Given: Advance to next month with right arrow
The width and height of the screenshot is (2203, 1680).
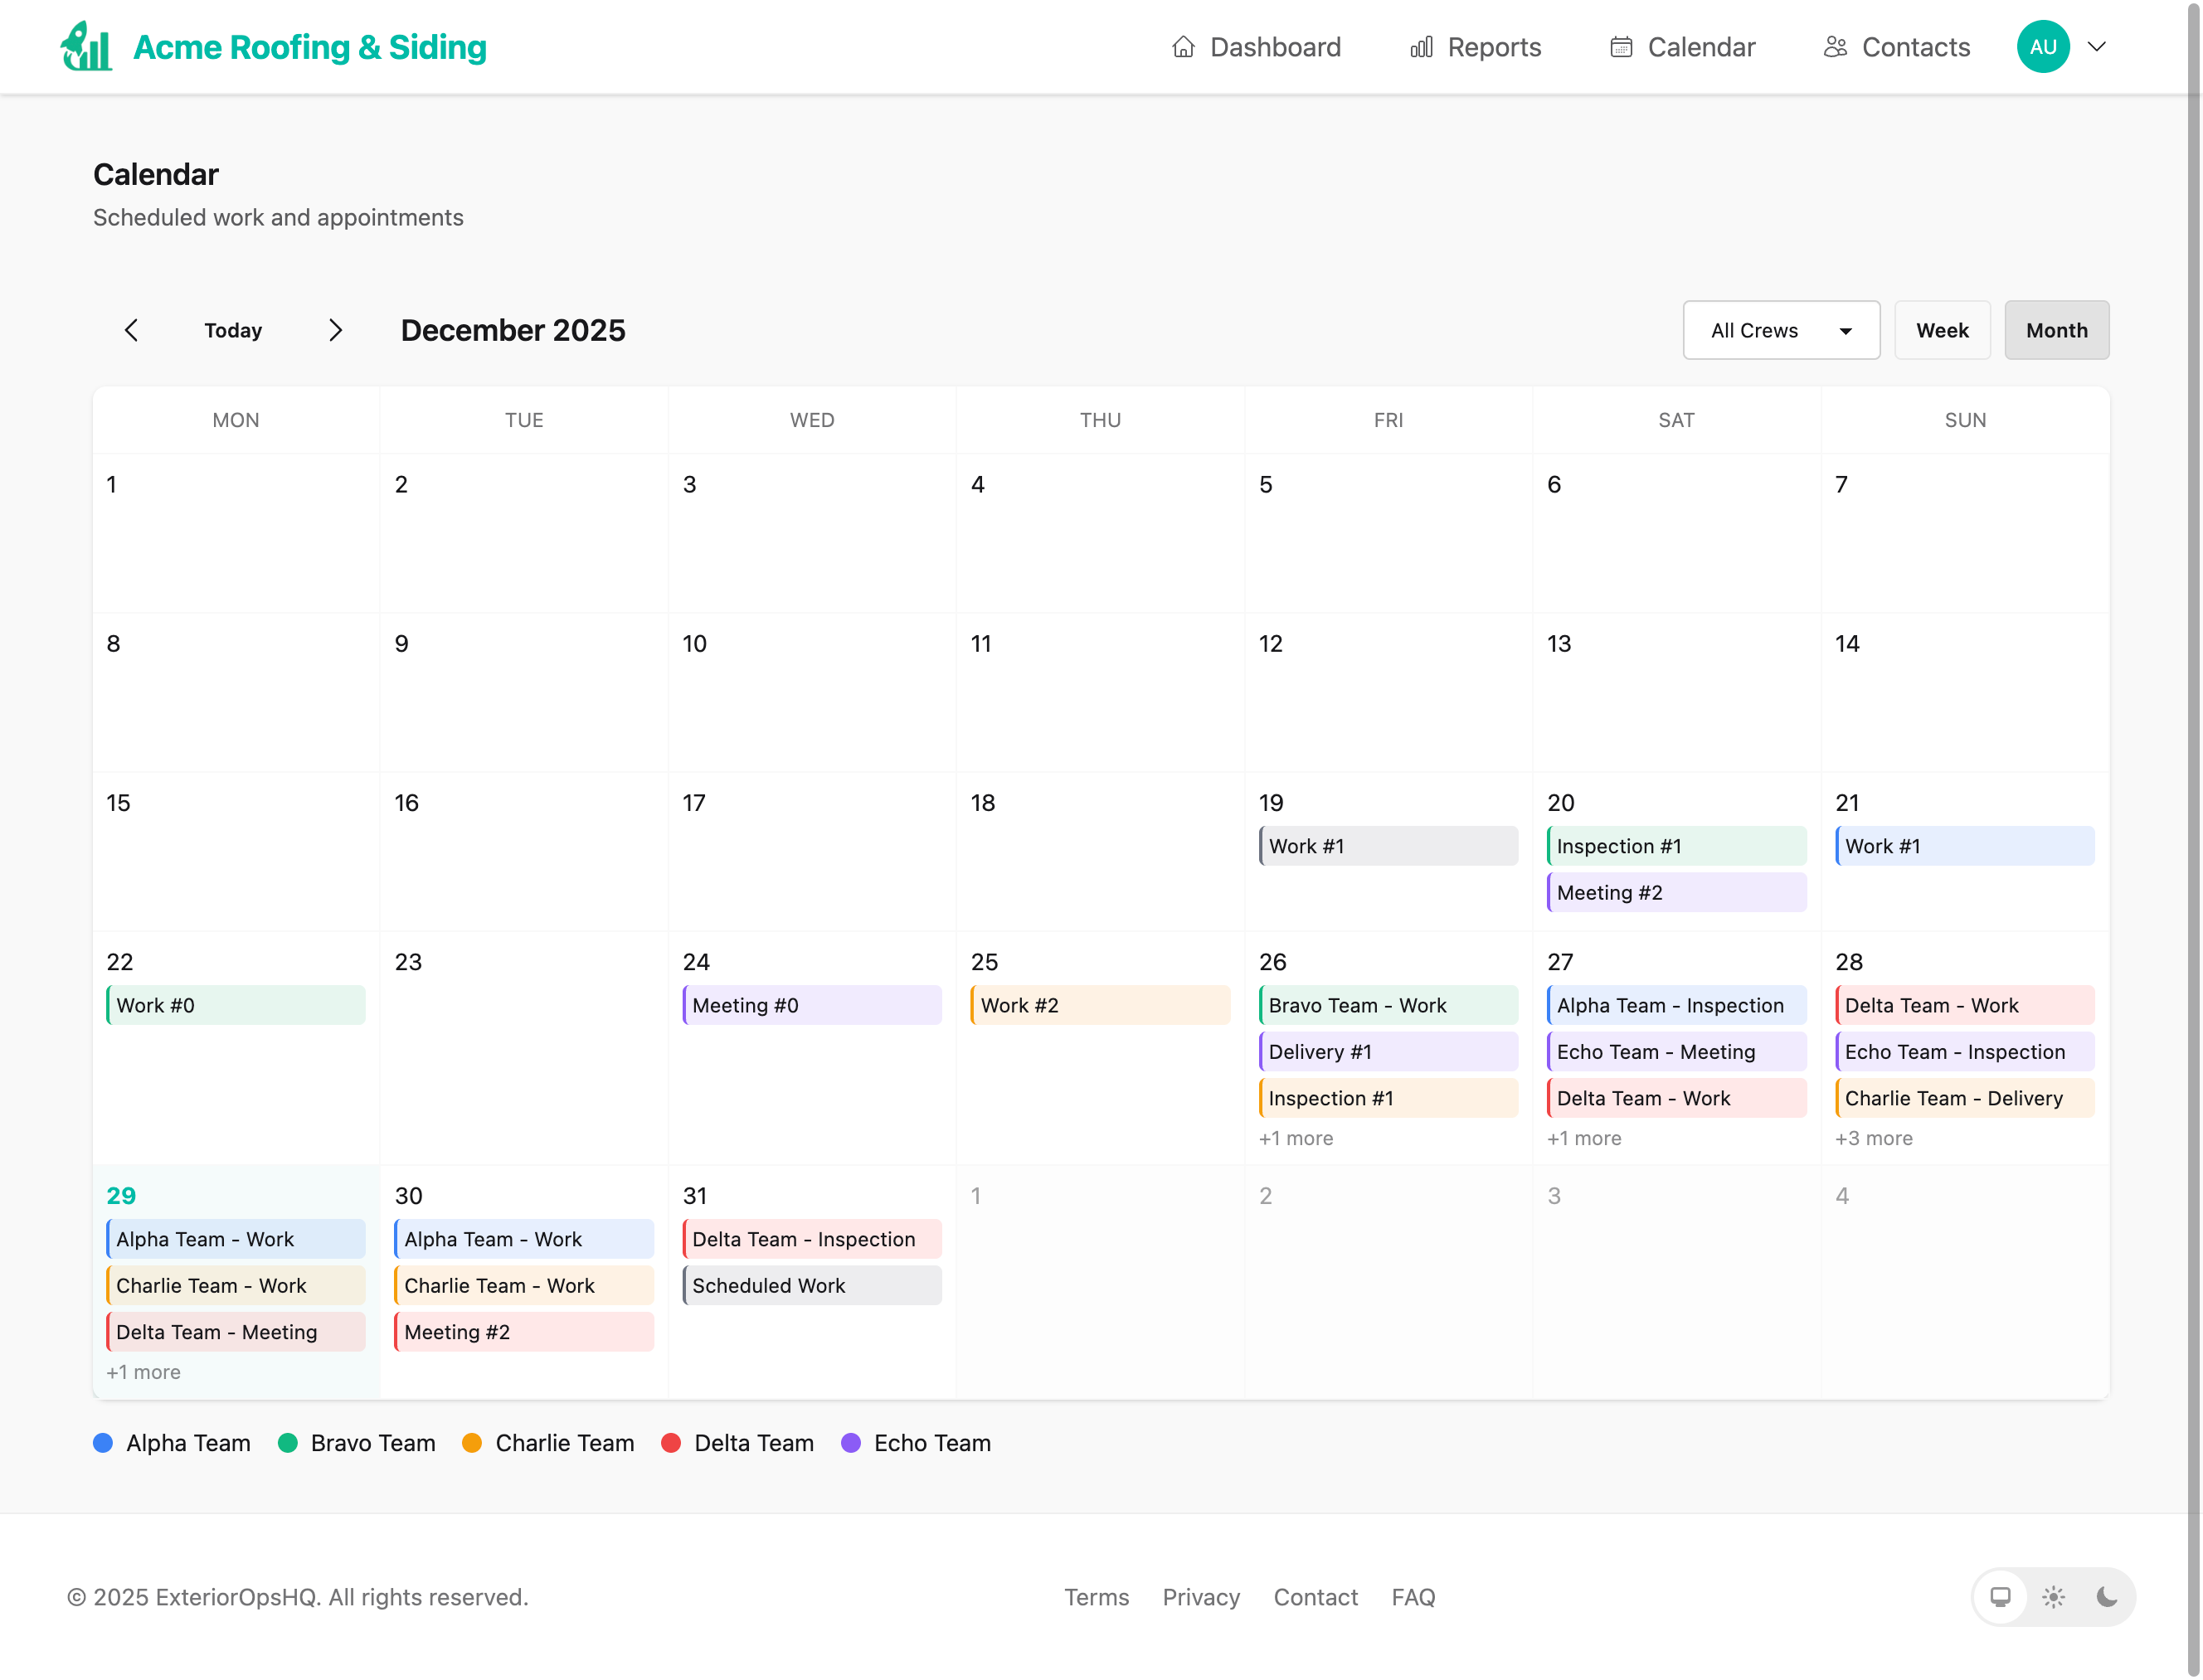Looking at the screenshot, I should point(336,330).
